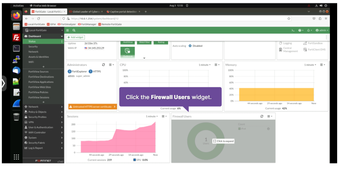The width and height of the screenshot is (339, 169).
Task: Switch to Captive portal detection tab
Action: coord(124,12)
